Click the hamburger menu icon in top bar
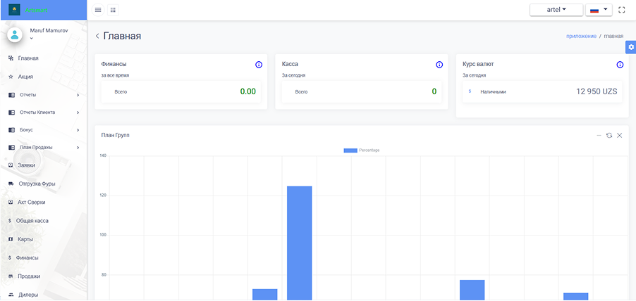 pyautogui.click(x=98, y=10)
